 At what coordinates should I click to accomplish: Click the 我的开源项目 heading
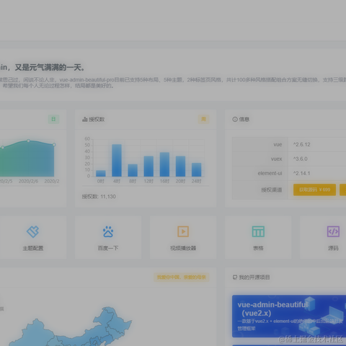[254, 278]
